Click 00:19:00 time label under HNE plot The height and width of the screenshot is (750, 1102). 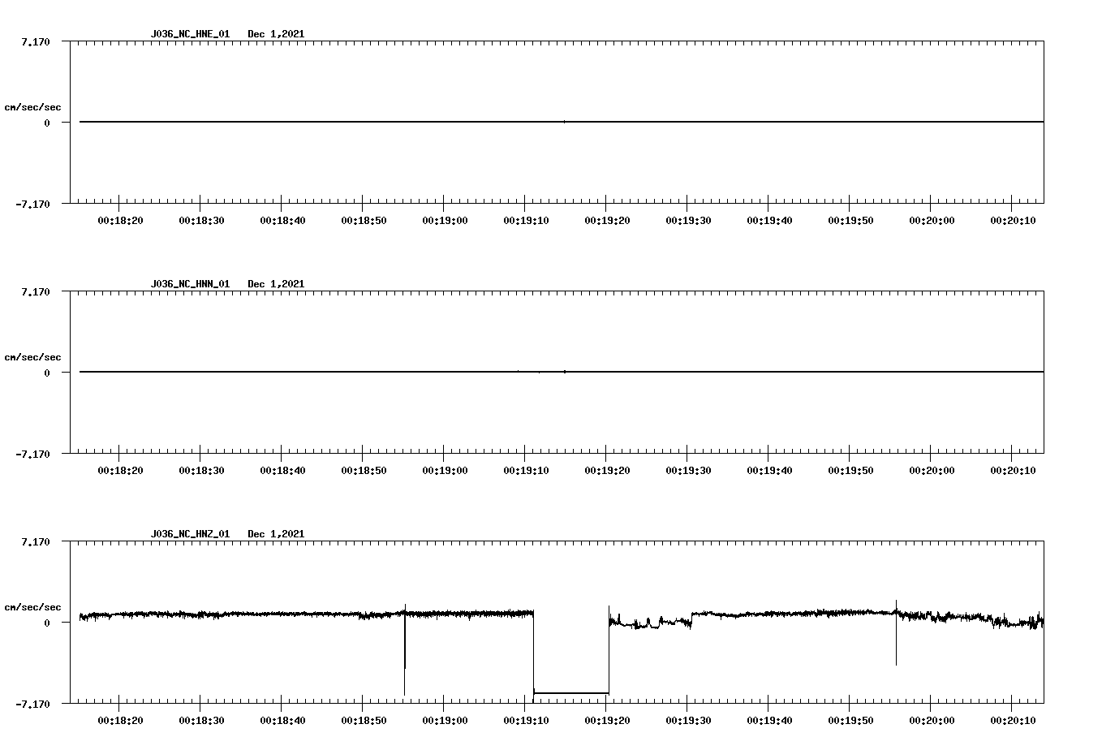[445, 221]
